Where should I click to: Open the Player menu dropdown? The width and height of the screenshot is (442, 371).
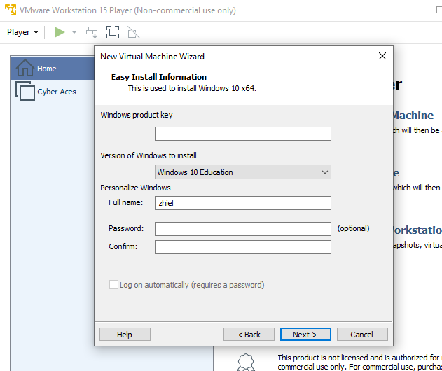point(22,32)
